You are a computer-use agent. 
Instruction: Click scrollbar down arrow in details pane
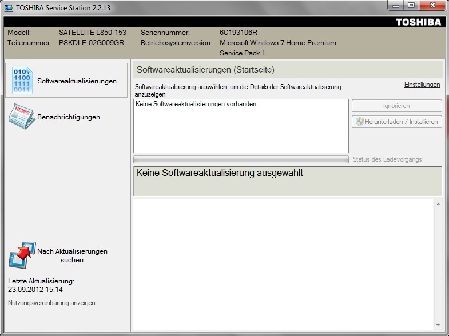(x=438, y=325)
